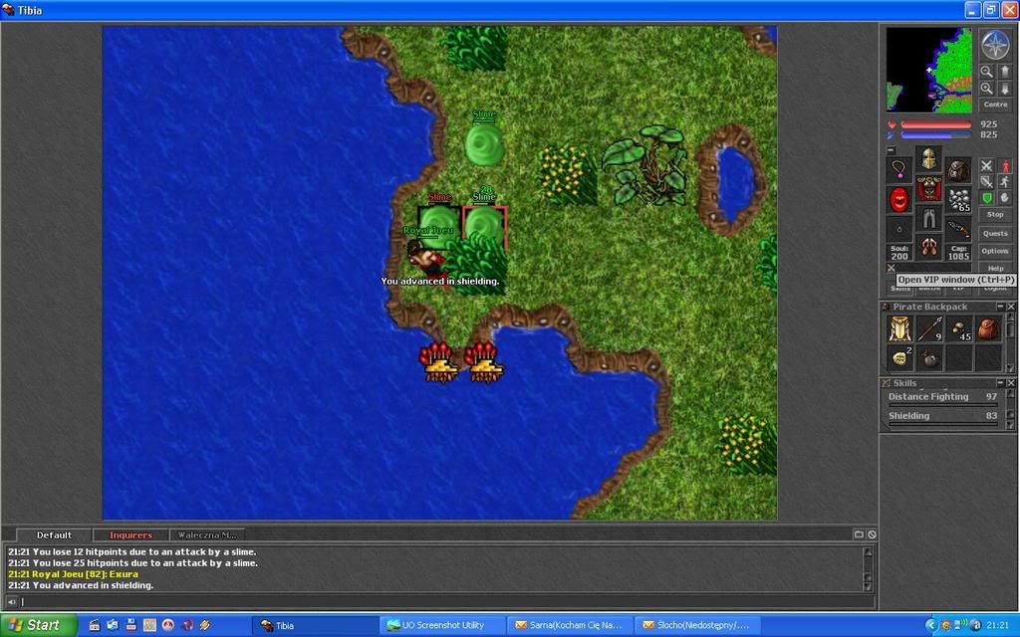Zoom in the minimap
The width and height of the screenshot is (1020, 637).
987,88
